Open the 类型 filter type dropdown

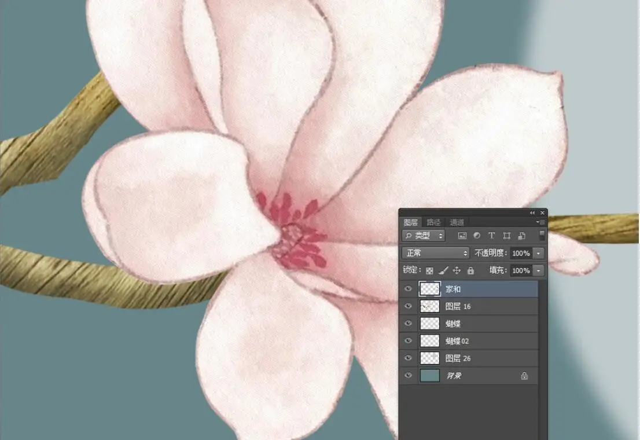point(424,236)
